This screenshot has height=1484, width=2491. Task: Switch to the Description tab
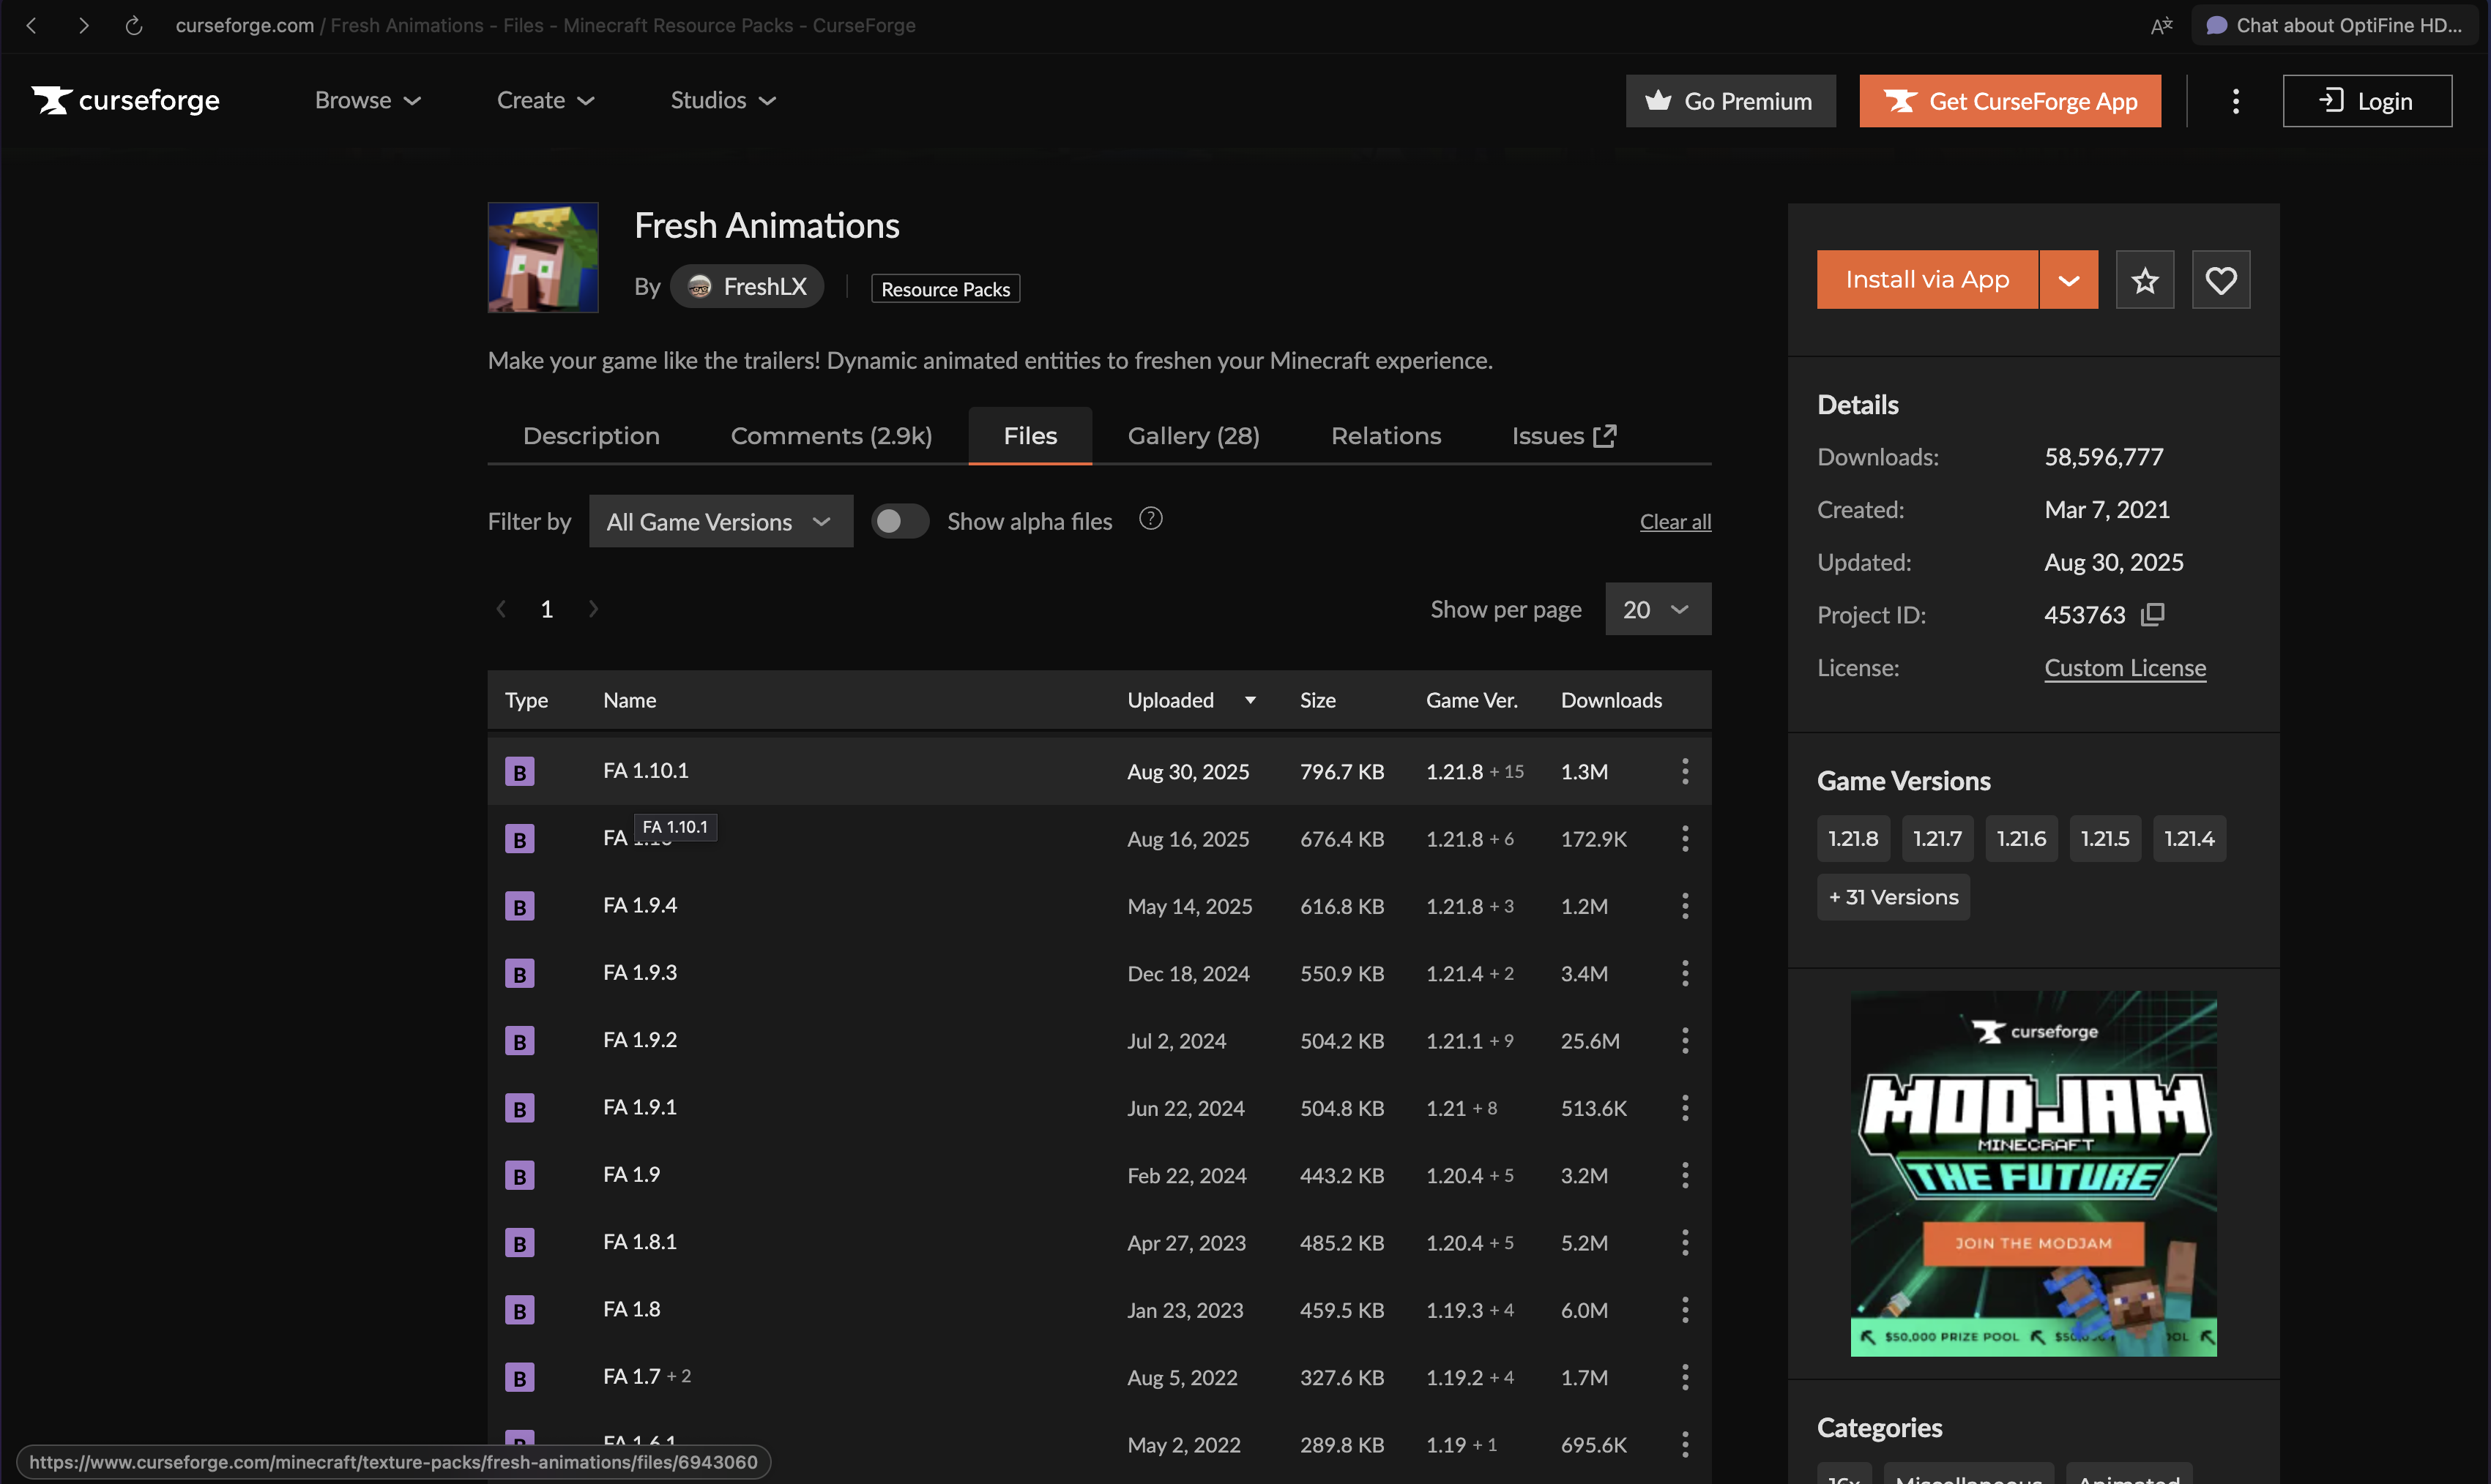tap(590, 436)
